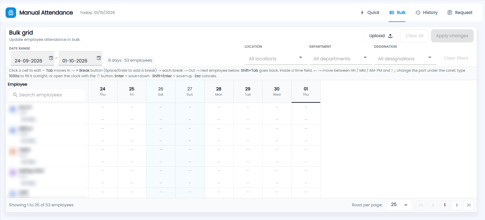The width and height of the screenshot is (485, 220).
Task: Select the Bulk tab
Action: coord(398,13)
